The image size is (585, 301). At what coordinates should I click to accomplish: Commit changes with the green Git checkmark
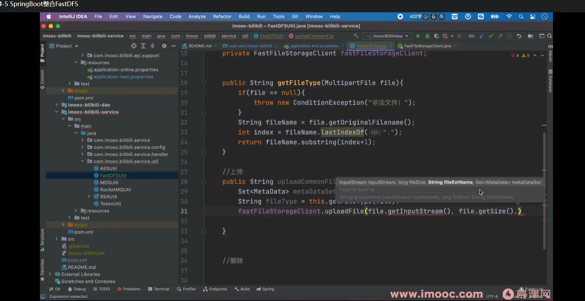491,36
